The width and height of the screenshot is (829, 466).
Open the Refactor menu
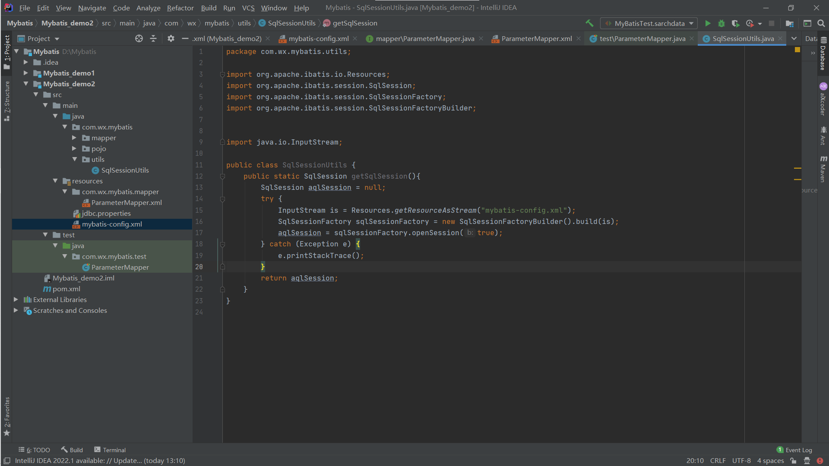tap(180, 8)
